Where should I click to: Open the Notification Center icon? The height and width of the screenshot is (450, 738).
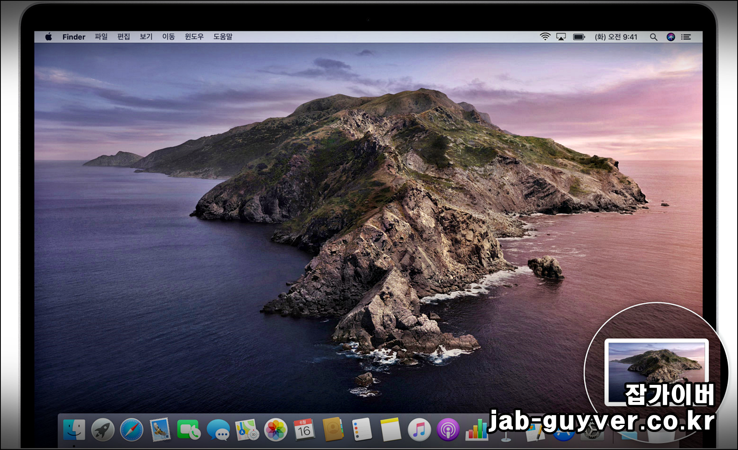[x=686, y=37]
